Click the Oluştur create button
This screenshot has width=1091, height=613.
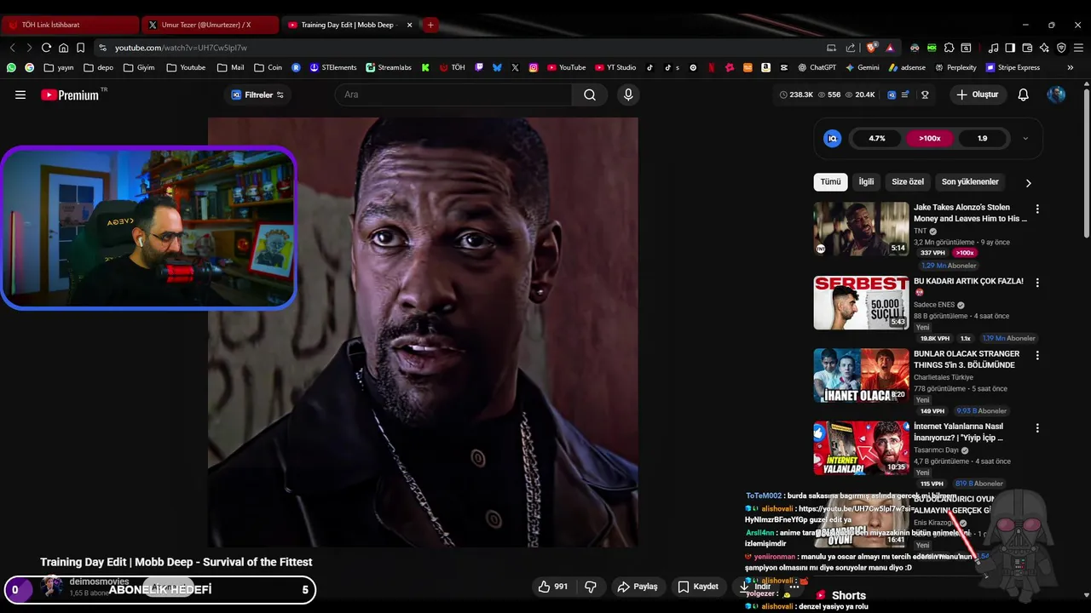coord(977,95)
